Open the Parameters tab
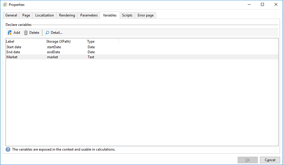 click(89, 15)
